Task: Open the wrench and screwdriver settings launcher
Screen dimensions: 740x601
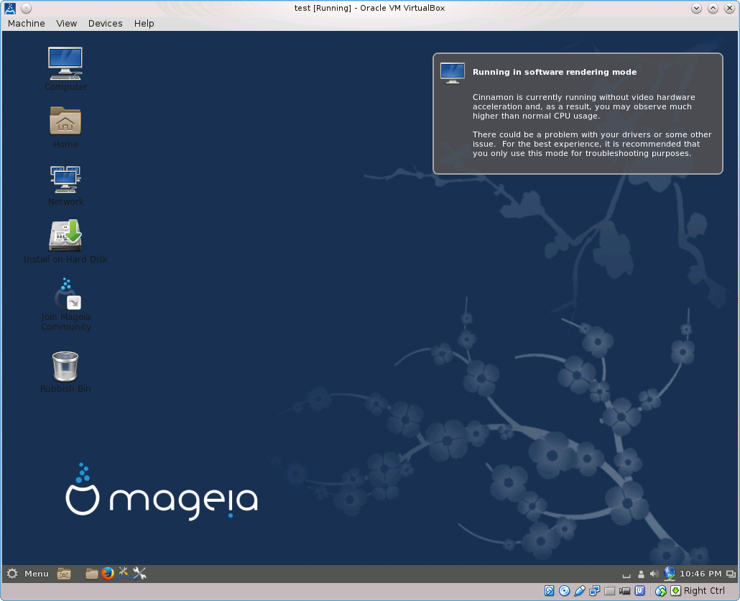Action: pos(139,574)
